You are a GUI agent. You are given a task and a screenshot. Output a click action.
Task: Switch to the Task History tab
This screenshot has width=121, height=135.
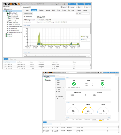(71, 10)
